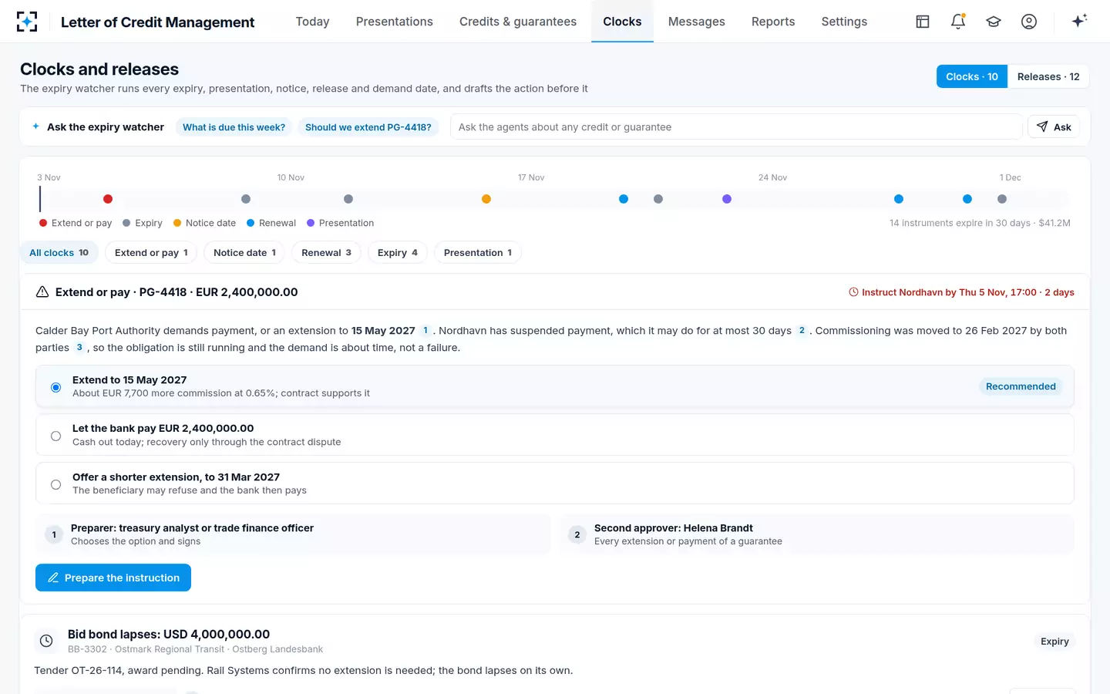Open citation 1 after 15 May 2027
The height and width of the screenshot is (694, 1110).
[425, 331]
